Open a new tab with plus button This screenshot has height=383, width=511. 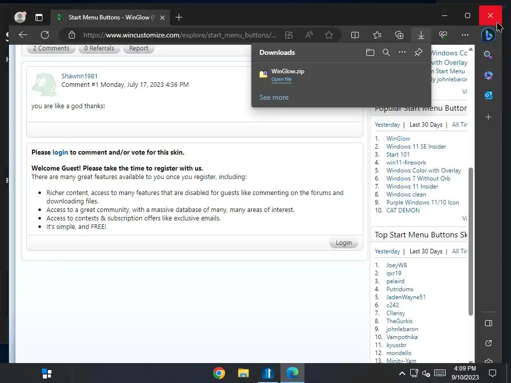179,17
